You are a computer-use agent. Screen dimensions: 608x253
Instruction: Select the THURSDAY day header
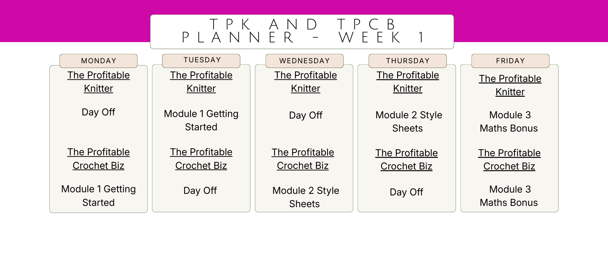pyautogui.click(x=408, y=61)
